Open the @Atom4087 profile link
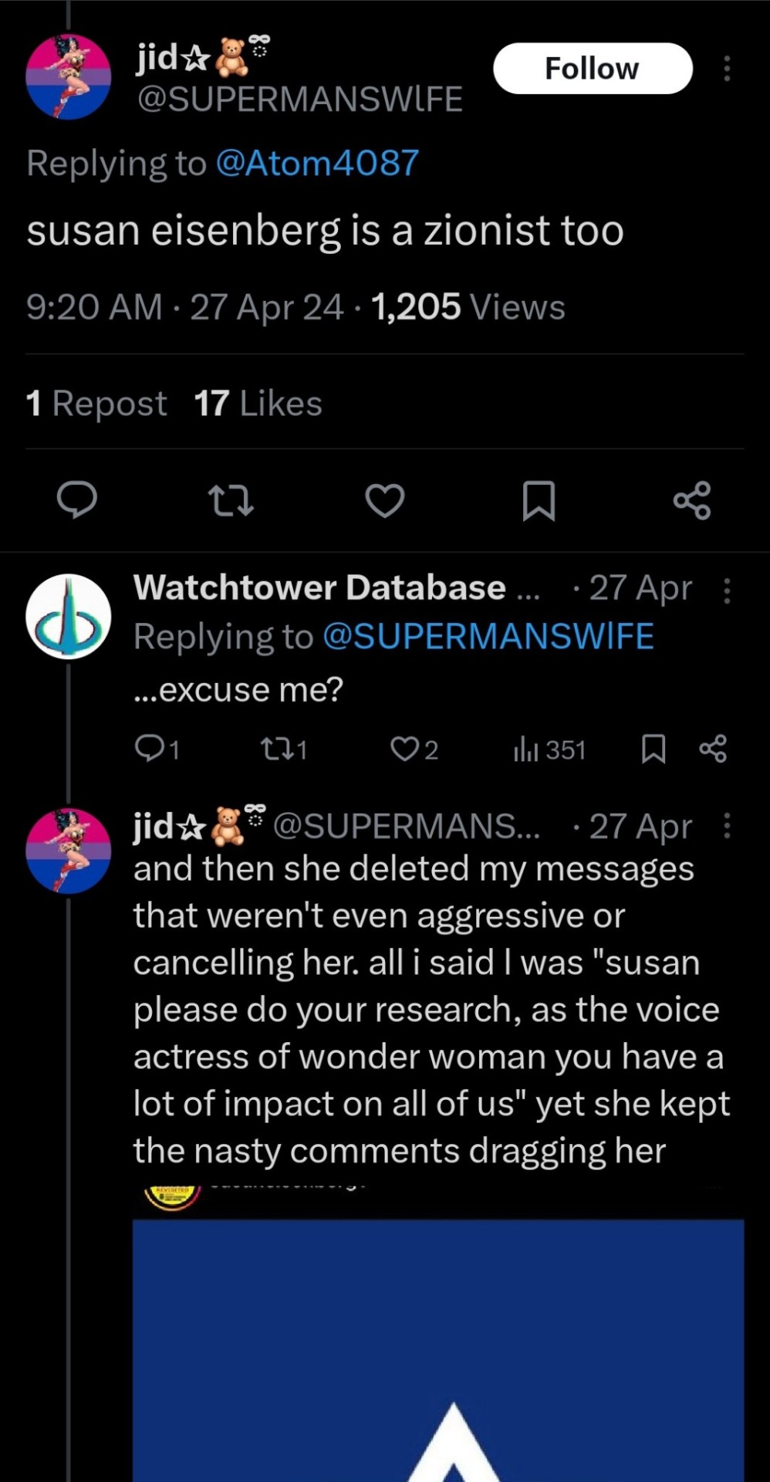 click(x=317, y=163)
